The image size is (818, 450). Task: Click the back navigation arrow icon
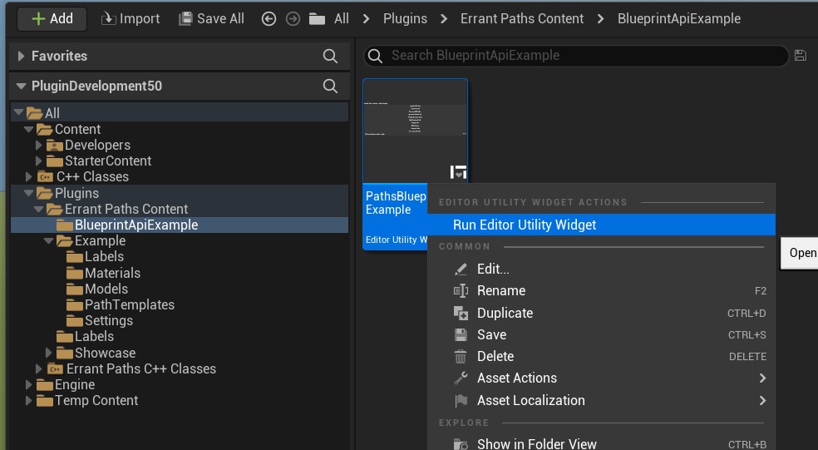269,18
